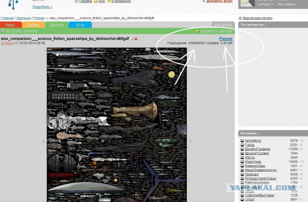308x202 pixels.
Task: Open the Животные category link
Action: click(x=253, y=162)
